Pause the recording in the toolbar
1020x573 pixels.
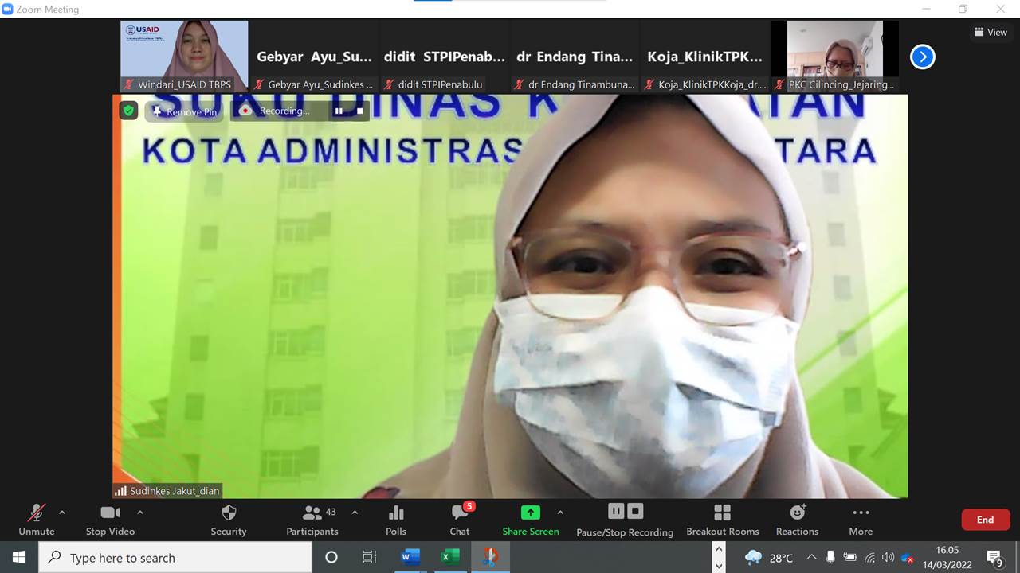coord(616,511)
